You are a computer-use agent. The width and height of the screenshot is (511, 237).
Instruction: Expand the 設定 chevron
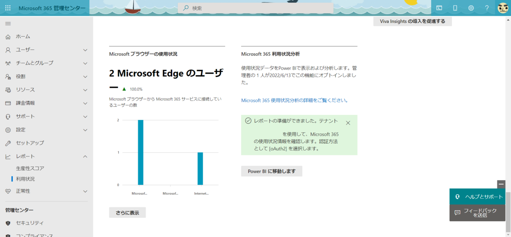(85, 130)
